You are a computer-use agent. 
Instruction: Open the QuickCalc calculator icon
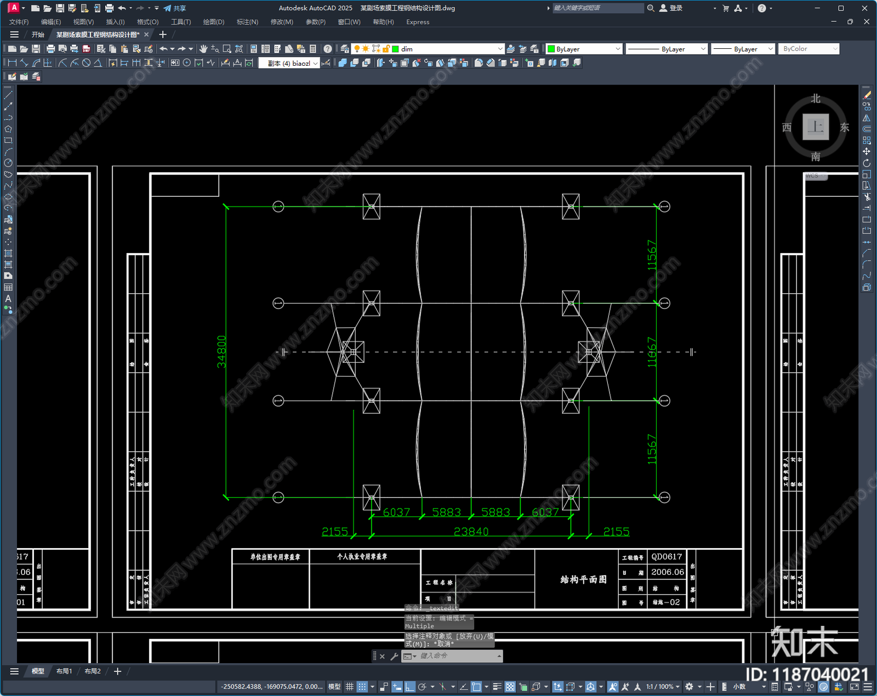[x=313, y=49]
